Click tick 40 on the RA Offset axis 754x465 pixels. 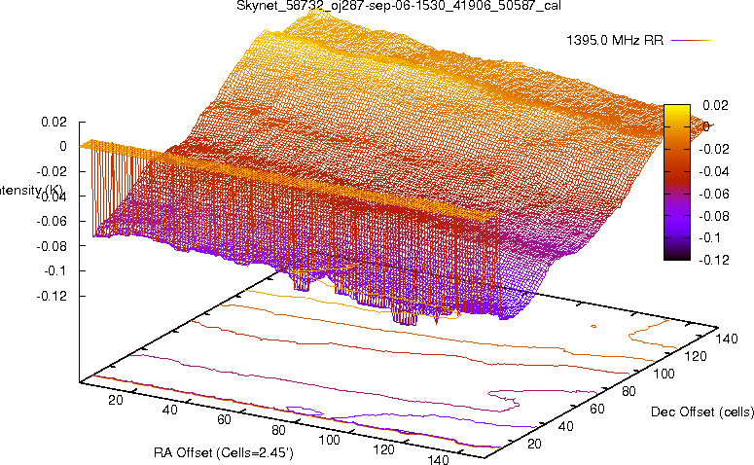[169, 411]
